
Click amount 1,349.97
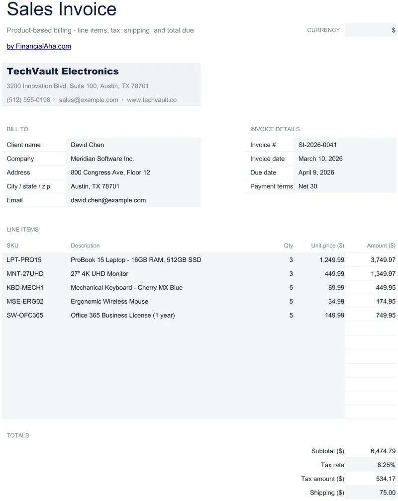click(x=383, y=273)
